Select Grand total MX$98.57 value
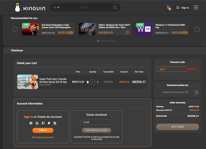The width and height of the screenshot is (206, 149). (193, 116)
